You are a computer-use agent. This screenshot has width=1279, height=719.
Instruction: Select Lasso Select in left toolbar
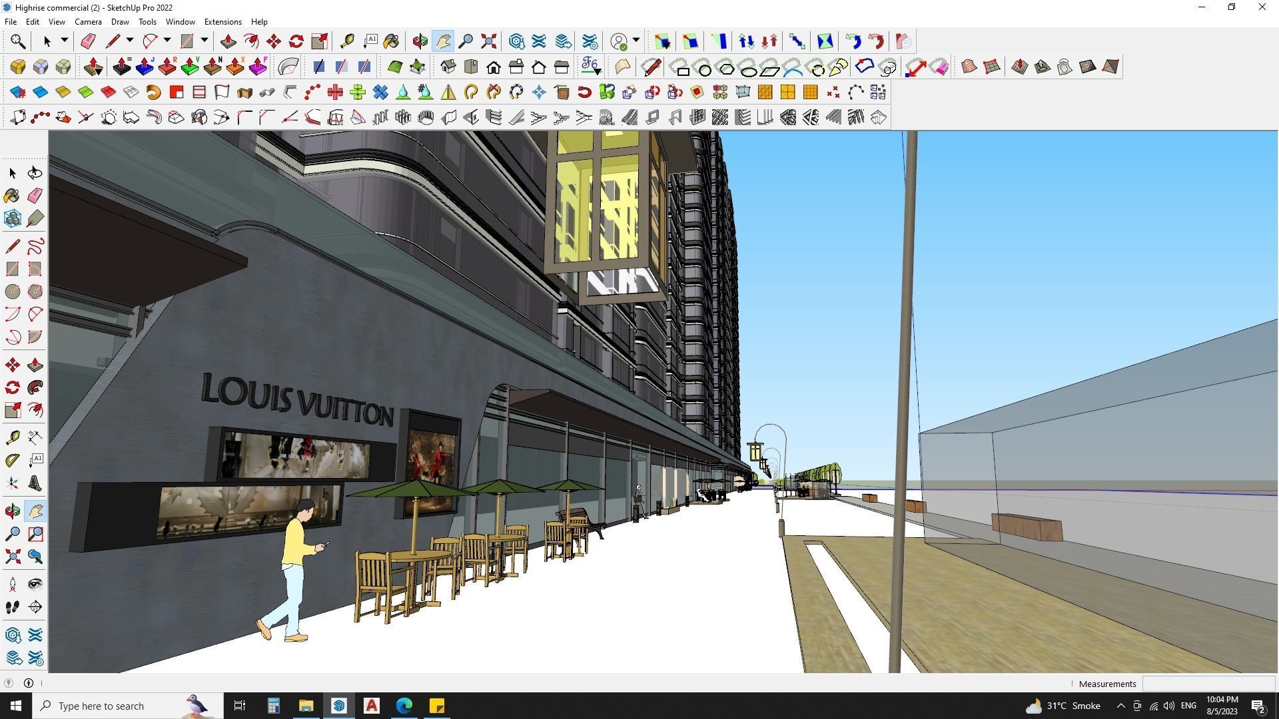click(35, 173)
